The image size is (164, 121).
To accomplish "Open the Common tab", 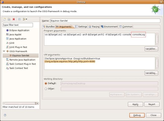I will (x=126, y=27).
